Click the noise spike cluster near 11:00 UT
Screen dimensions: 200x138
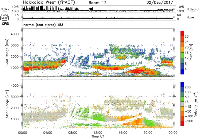tap(91, 9)
